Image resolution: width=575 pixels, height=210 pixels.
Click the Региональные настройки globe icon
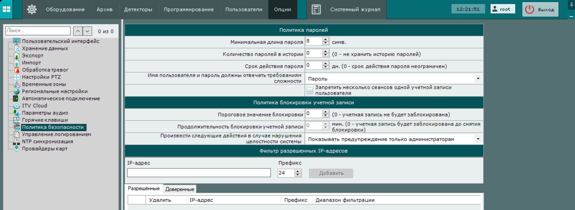17,92
